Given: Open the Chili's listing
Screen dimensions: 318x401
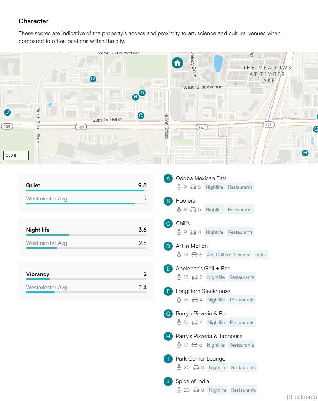Looking at the screenshot, I should [183, 223].
